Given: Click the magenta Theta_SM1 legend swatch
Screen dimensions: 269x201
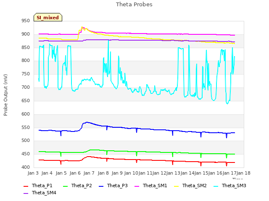Looking at the screenshot, I should point(137,186).
